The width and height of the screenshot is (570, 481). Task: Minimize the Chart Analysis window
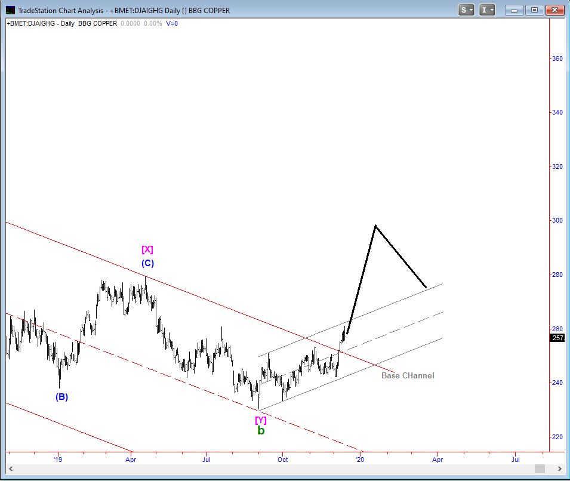coord(514,10)
